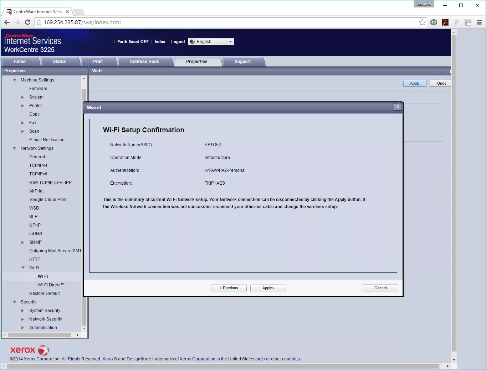Close the Wizard dialog with X
This screenshot has height=370, width=486.
coord(398,107)
